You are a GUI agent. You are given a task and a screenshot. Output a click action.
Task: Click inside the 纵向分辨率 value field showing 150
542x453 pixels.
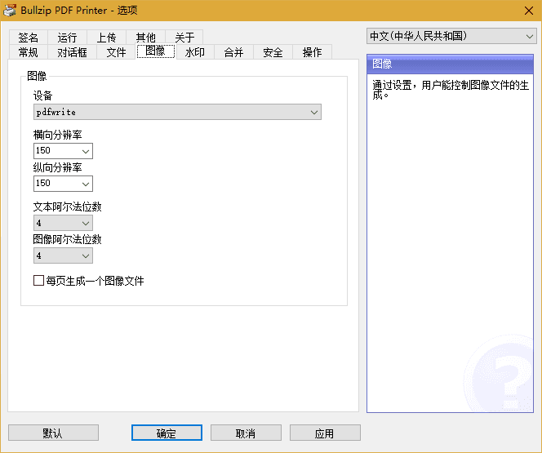(x=57, y=184)
